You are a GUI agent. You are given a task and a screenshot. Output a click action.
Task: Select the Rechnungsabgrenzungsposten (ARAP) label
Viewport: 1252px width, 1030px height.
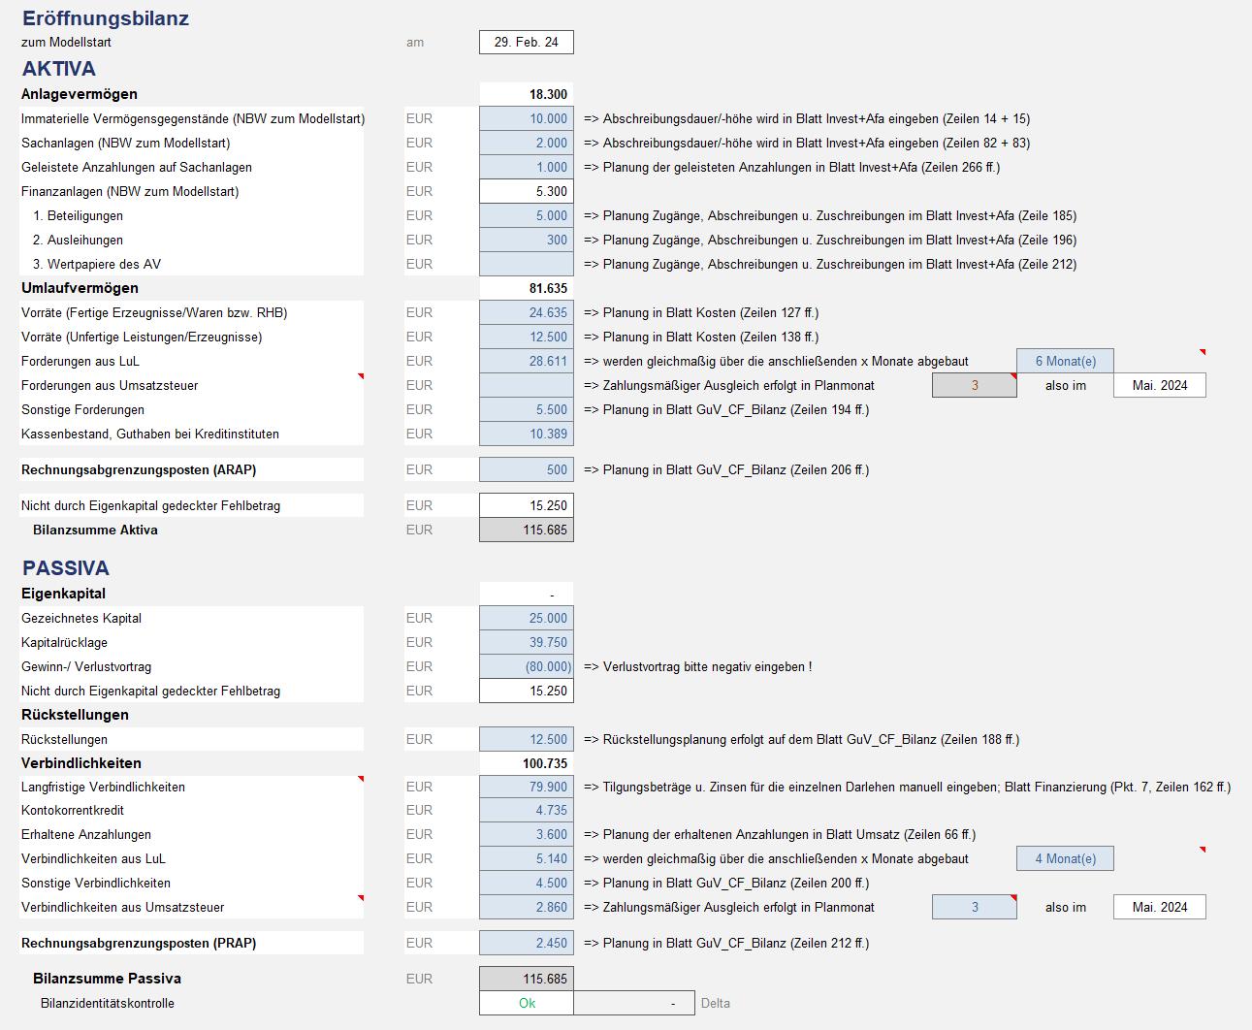point(139,469)
